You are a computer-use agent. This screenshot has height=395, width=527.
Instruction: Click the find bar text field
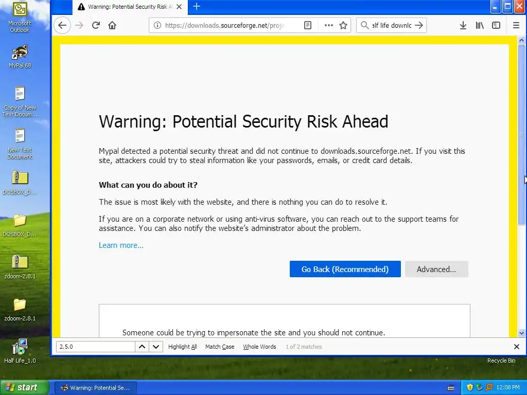95,347
